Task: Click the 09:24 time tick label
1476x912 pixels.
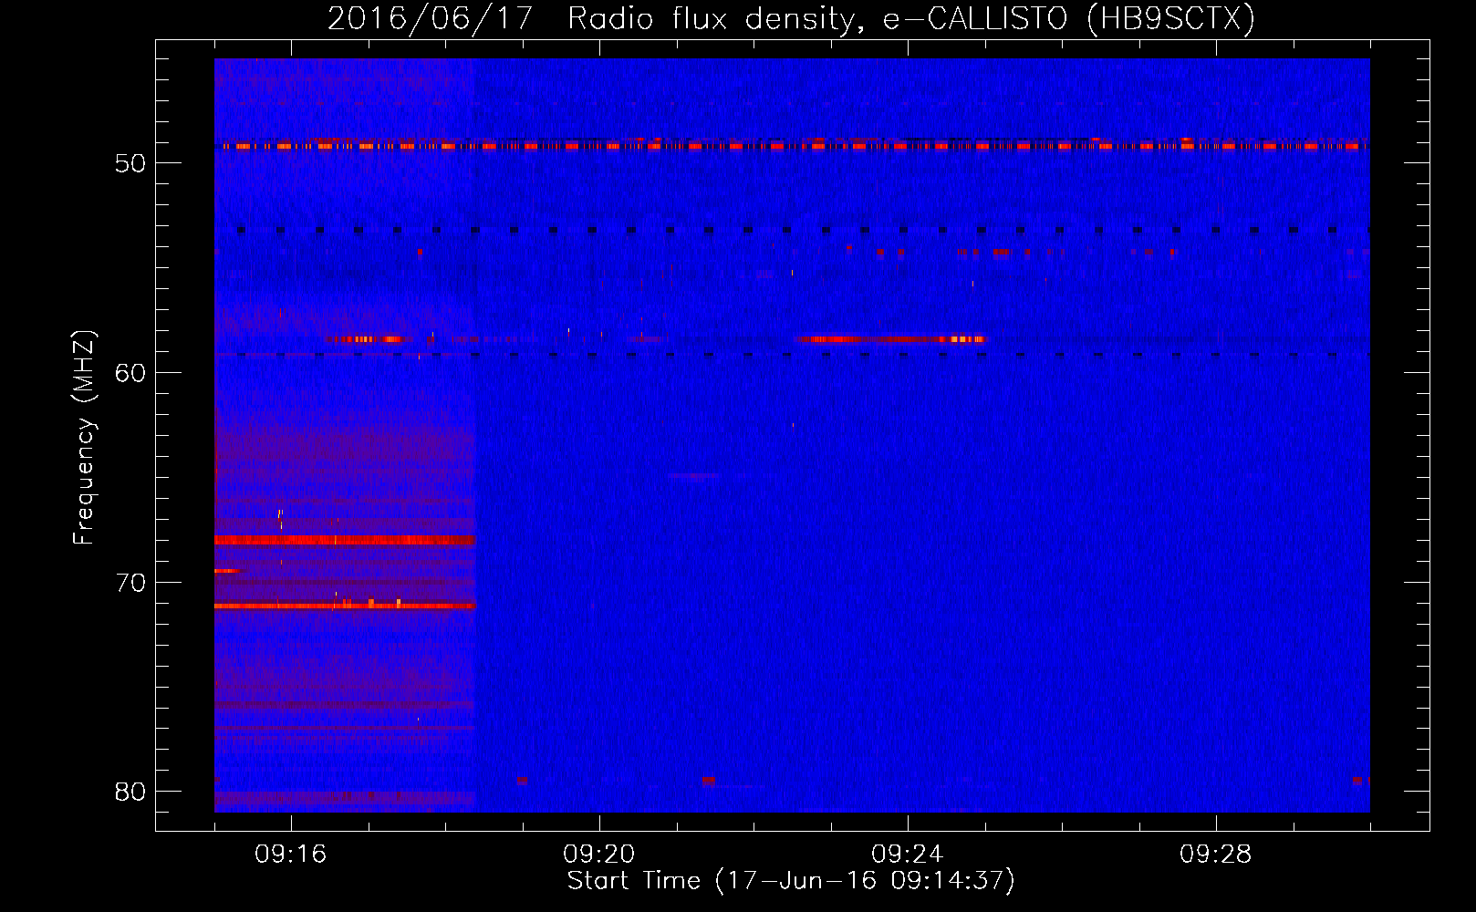Action: point(908,854)
